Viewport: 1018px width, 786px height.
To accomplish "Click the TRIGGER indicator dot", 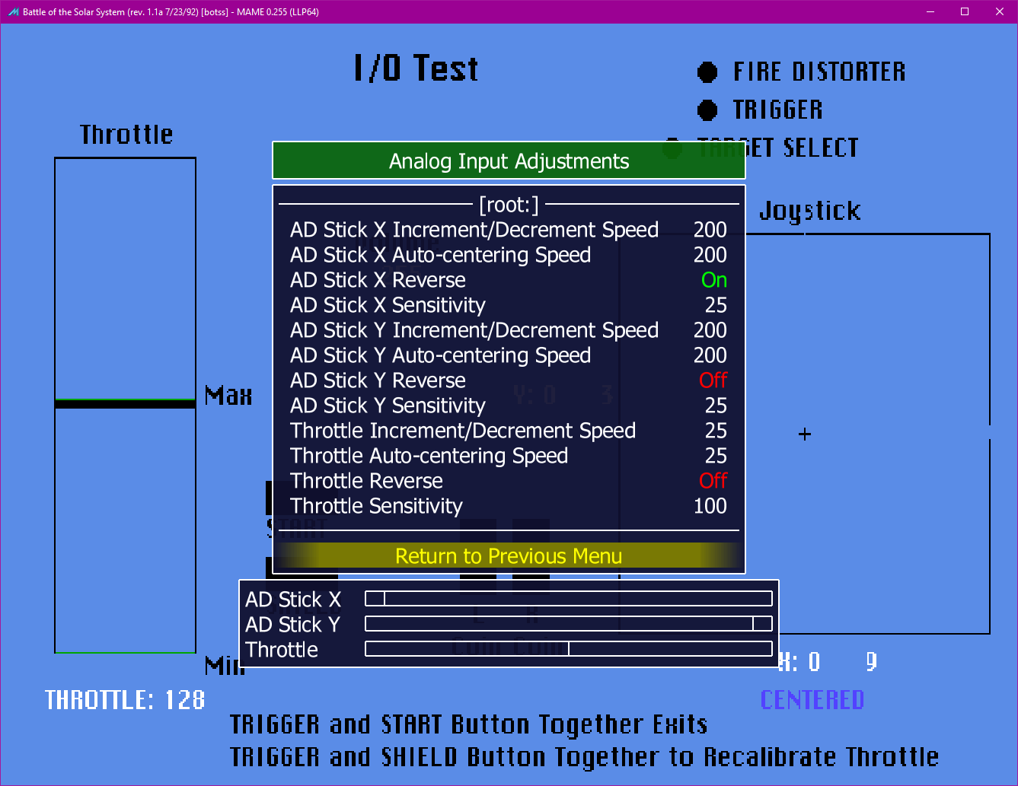I will 707,110.
